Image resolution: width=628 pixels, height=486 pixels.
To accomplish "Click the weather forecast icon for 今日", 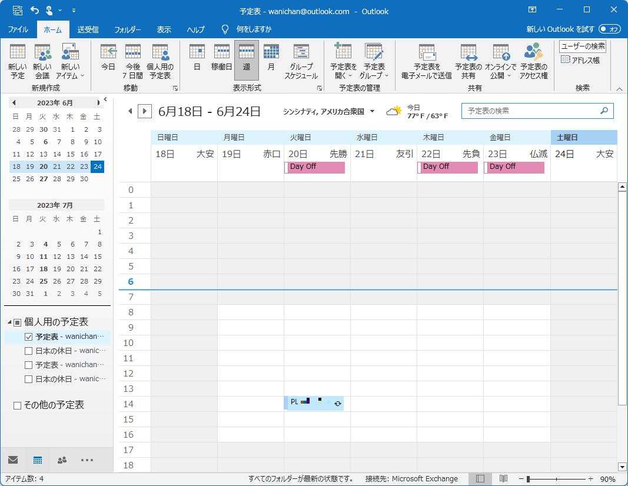I will (394, 111).
